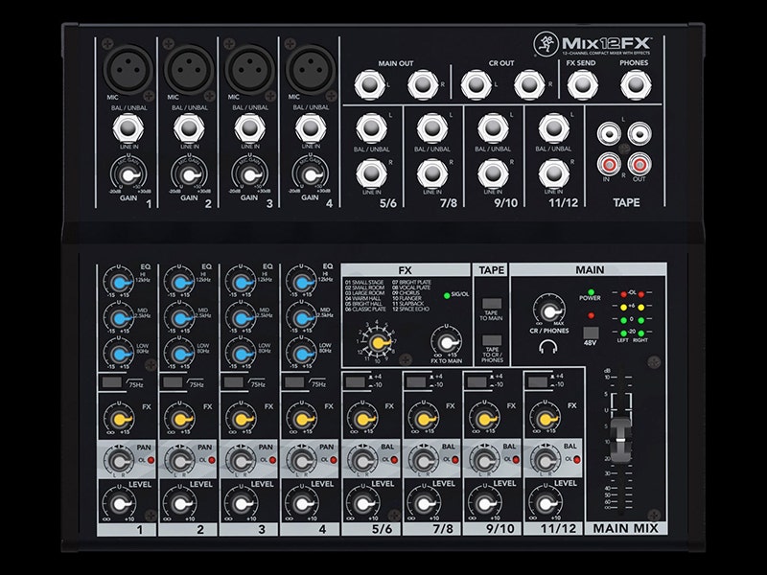Click the PHONES output jack
The width and height of the screenshot is (767, 575).
pyautogui.click(x=636, y=84)
